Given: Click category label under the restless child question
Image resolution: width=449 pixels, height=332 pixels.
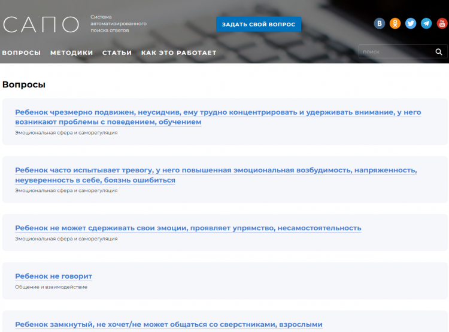Looking at the screenshot, I should pos(66,133).
